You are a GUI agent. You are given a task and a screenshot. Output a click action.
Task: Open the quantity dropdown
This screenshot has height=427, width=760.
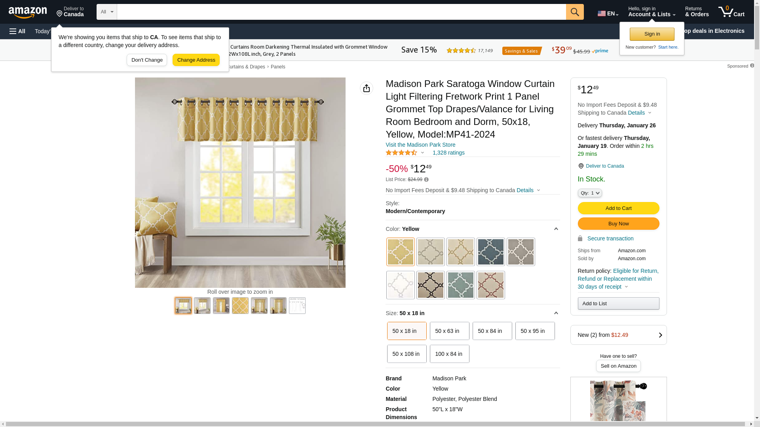(x=590, y=193)
